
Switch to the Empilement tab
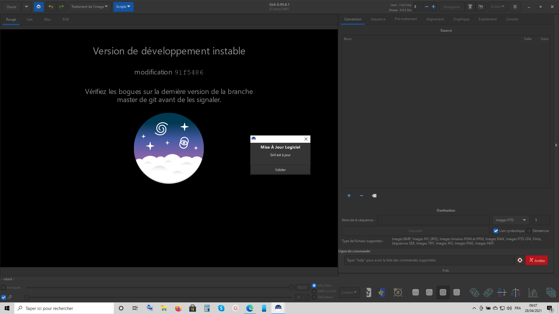click(x=487, y=19)
